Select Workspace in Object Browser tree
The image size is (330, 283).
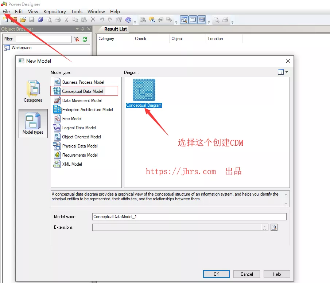coord(22,48)
